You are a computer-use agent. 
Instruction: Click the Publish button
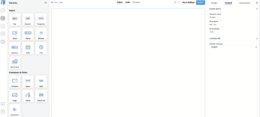click(x=201, y=3)
